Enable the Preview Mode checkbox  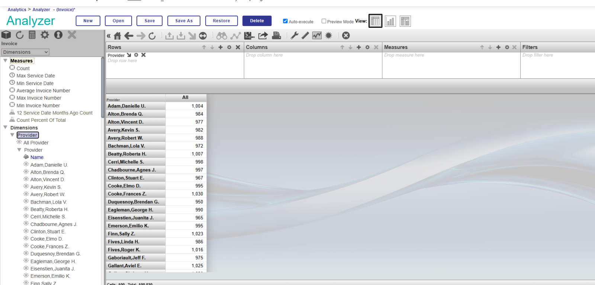click(x=324, y=21)
